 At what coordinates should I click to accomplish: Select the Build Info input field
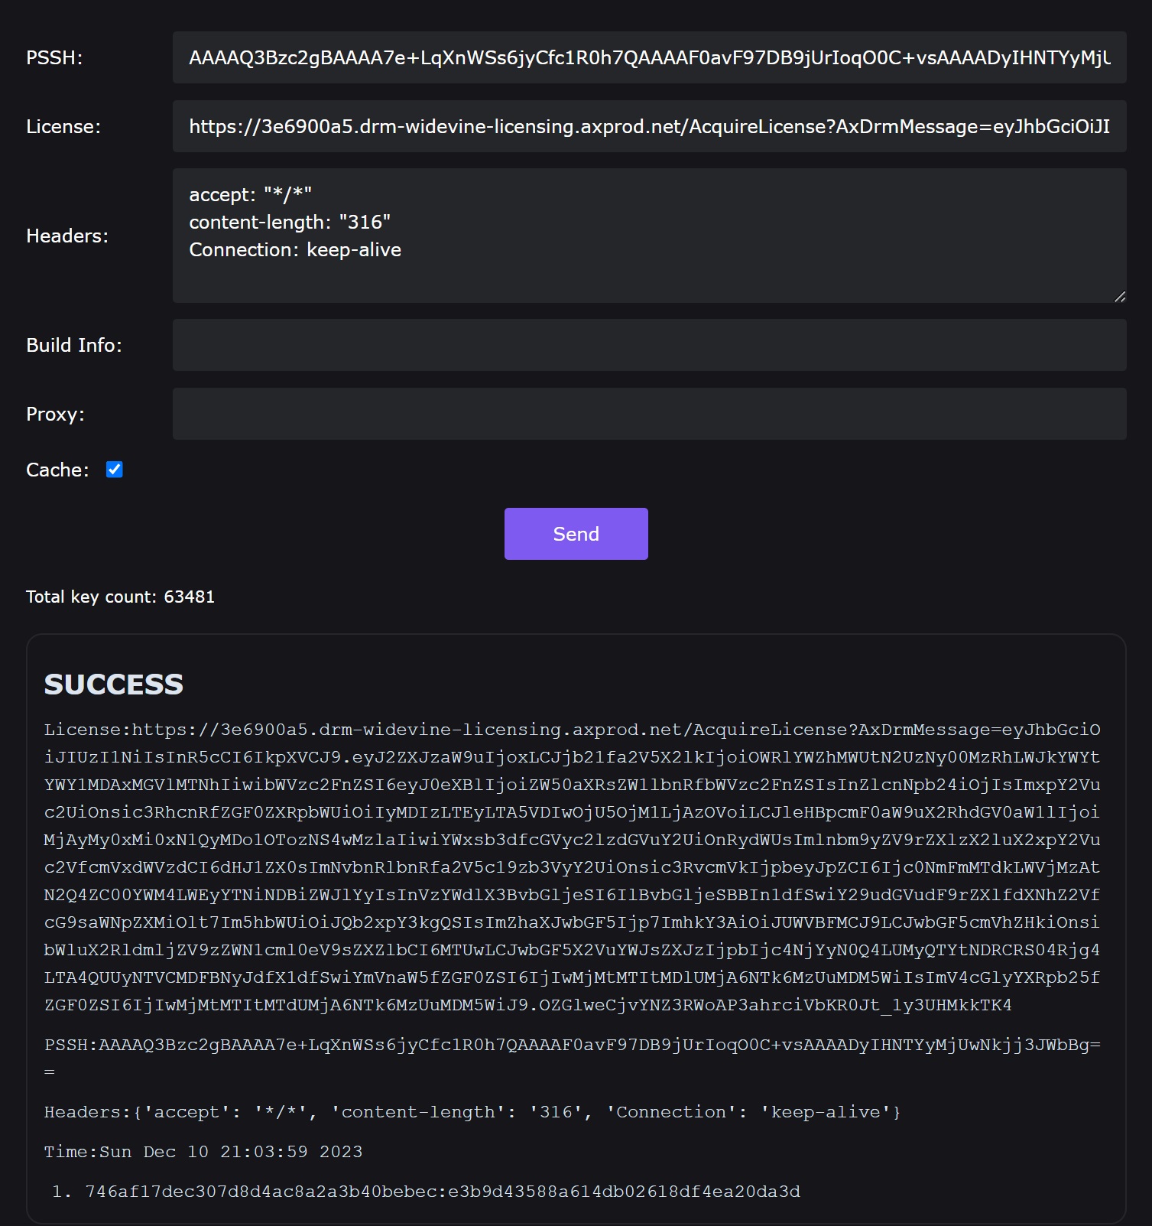coord(649,345)
